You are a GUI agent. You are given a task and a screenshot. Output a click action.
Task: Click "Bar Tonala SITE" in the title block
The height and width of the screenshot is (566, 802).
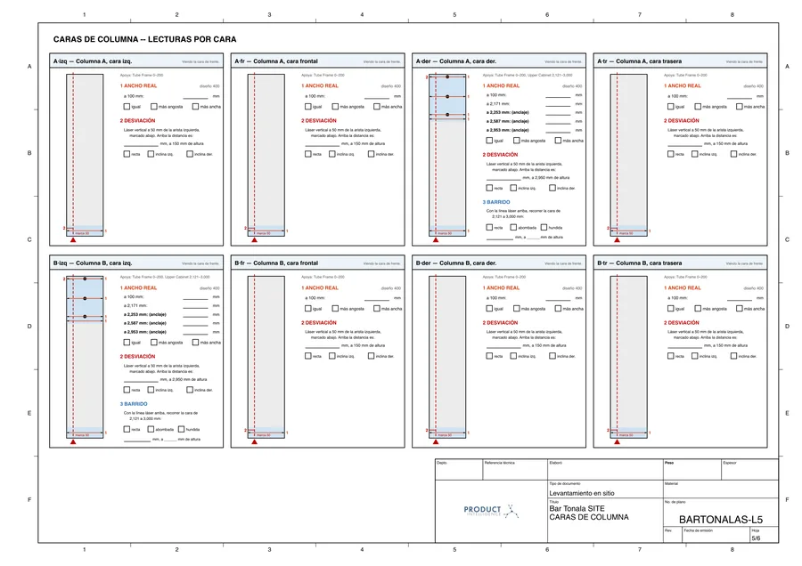point(577,509)
